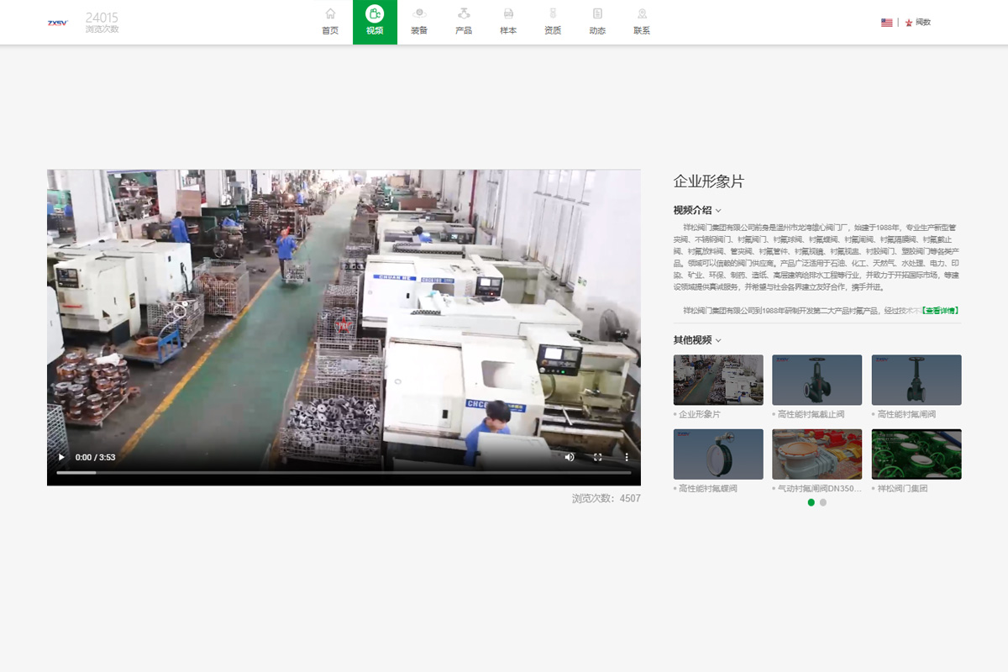
Task: Enter fullscreen mode on the video player
Action: (598, 457)
